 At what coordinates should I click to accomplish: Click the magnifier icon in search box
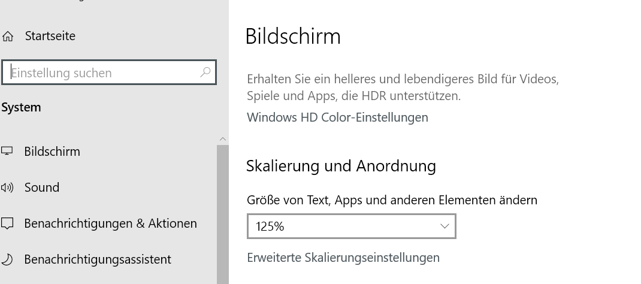tap(205, 72)
